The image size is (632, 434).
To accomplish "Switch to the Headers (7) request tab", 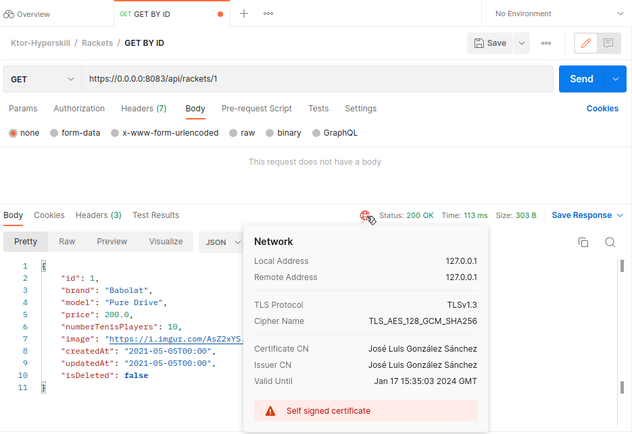I will pos(143,109).
